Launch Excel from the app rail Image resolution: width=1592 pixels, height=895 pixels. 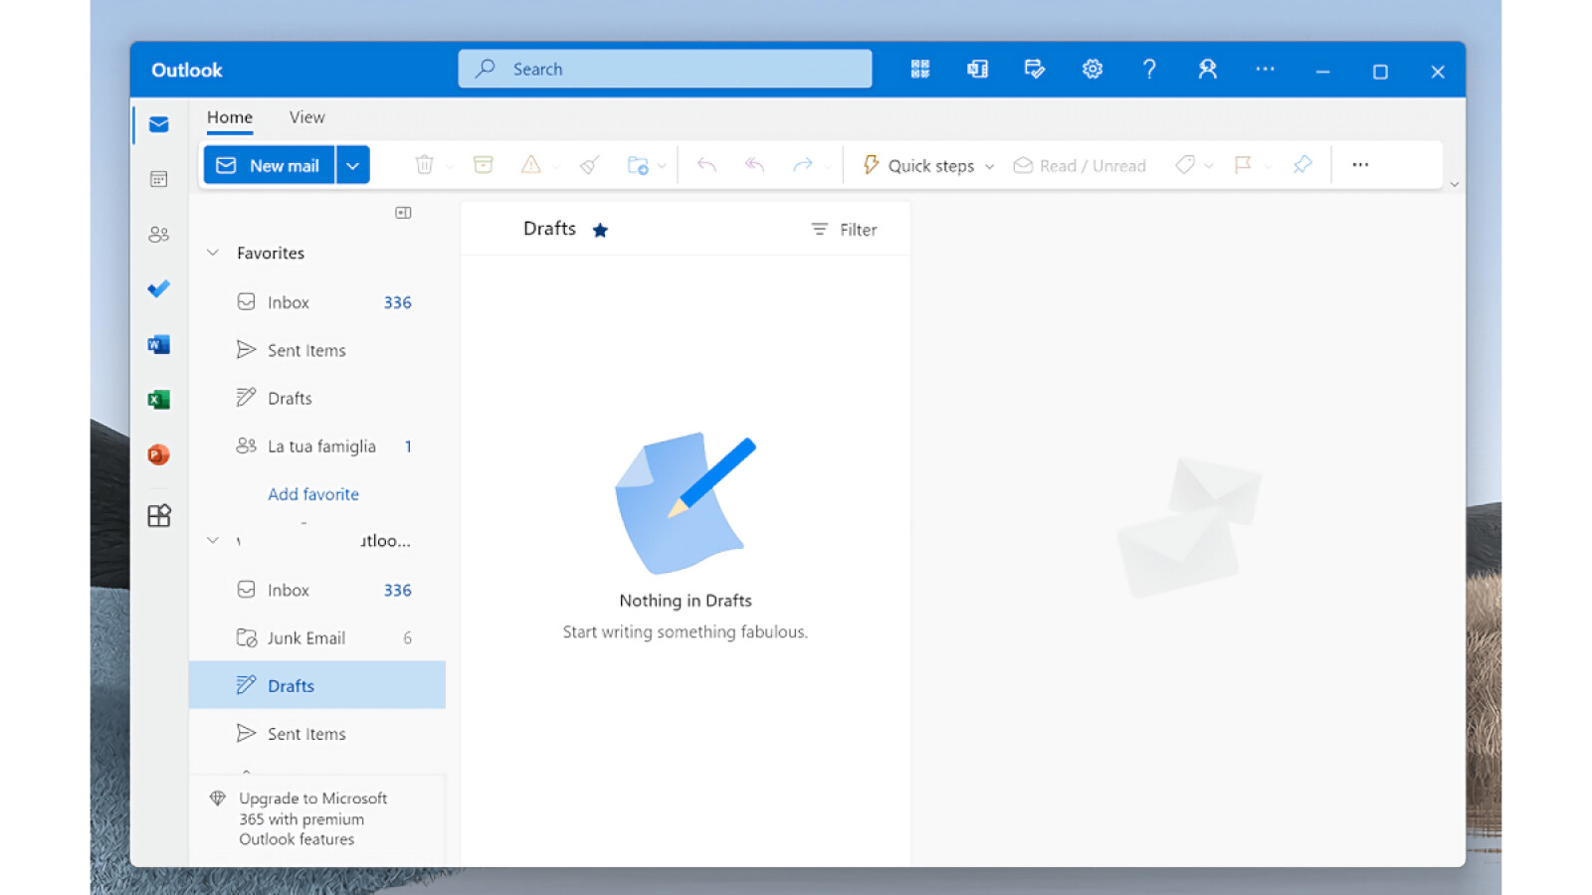157,399
